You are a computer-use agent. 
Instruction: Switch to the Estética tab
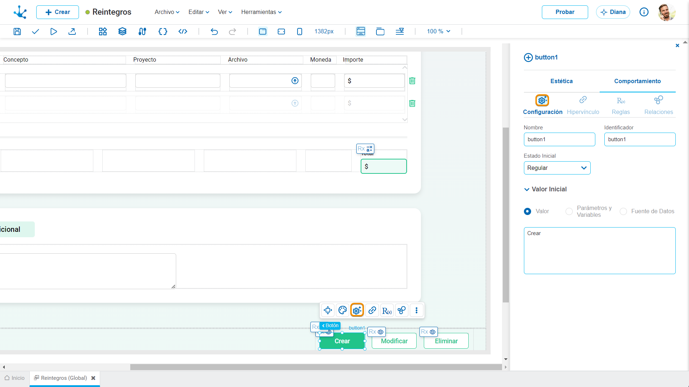(562, 81)
